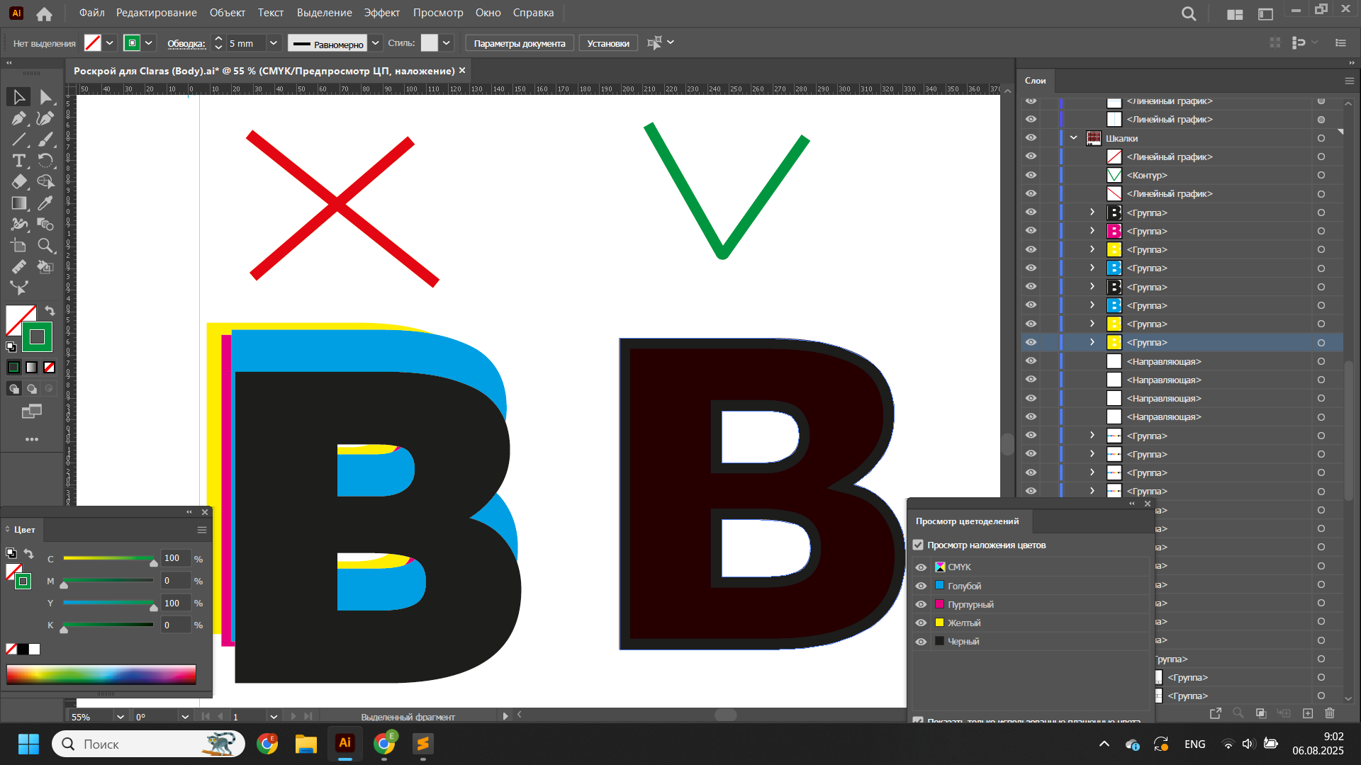Close the Роскрой для Claras document tab
1361x765 pixels.
point(462,71)
